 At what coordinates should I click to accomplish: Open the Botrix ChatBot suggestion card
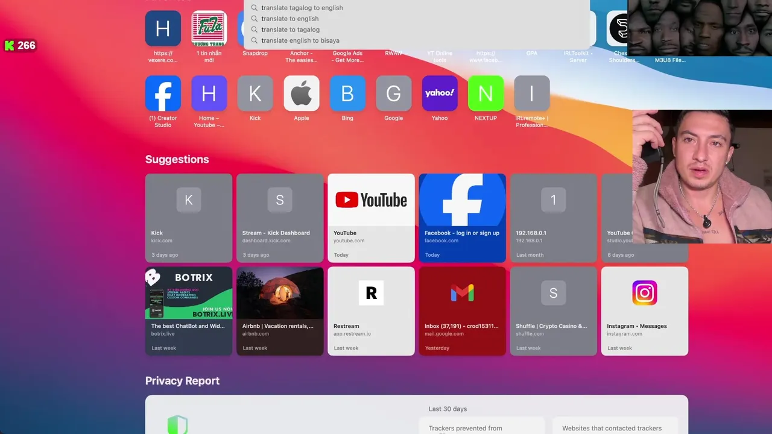pos(189,311)
